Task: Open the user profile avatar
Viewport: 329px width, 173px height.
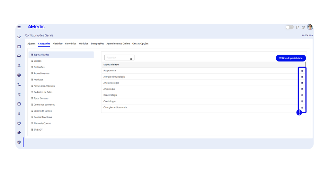Action: pos(310,27)
